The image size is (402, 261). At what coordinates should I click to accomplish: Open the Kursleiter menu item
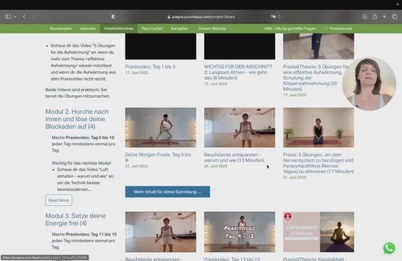(179, 28)
